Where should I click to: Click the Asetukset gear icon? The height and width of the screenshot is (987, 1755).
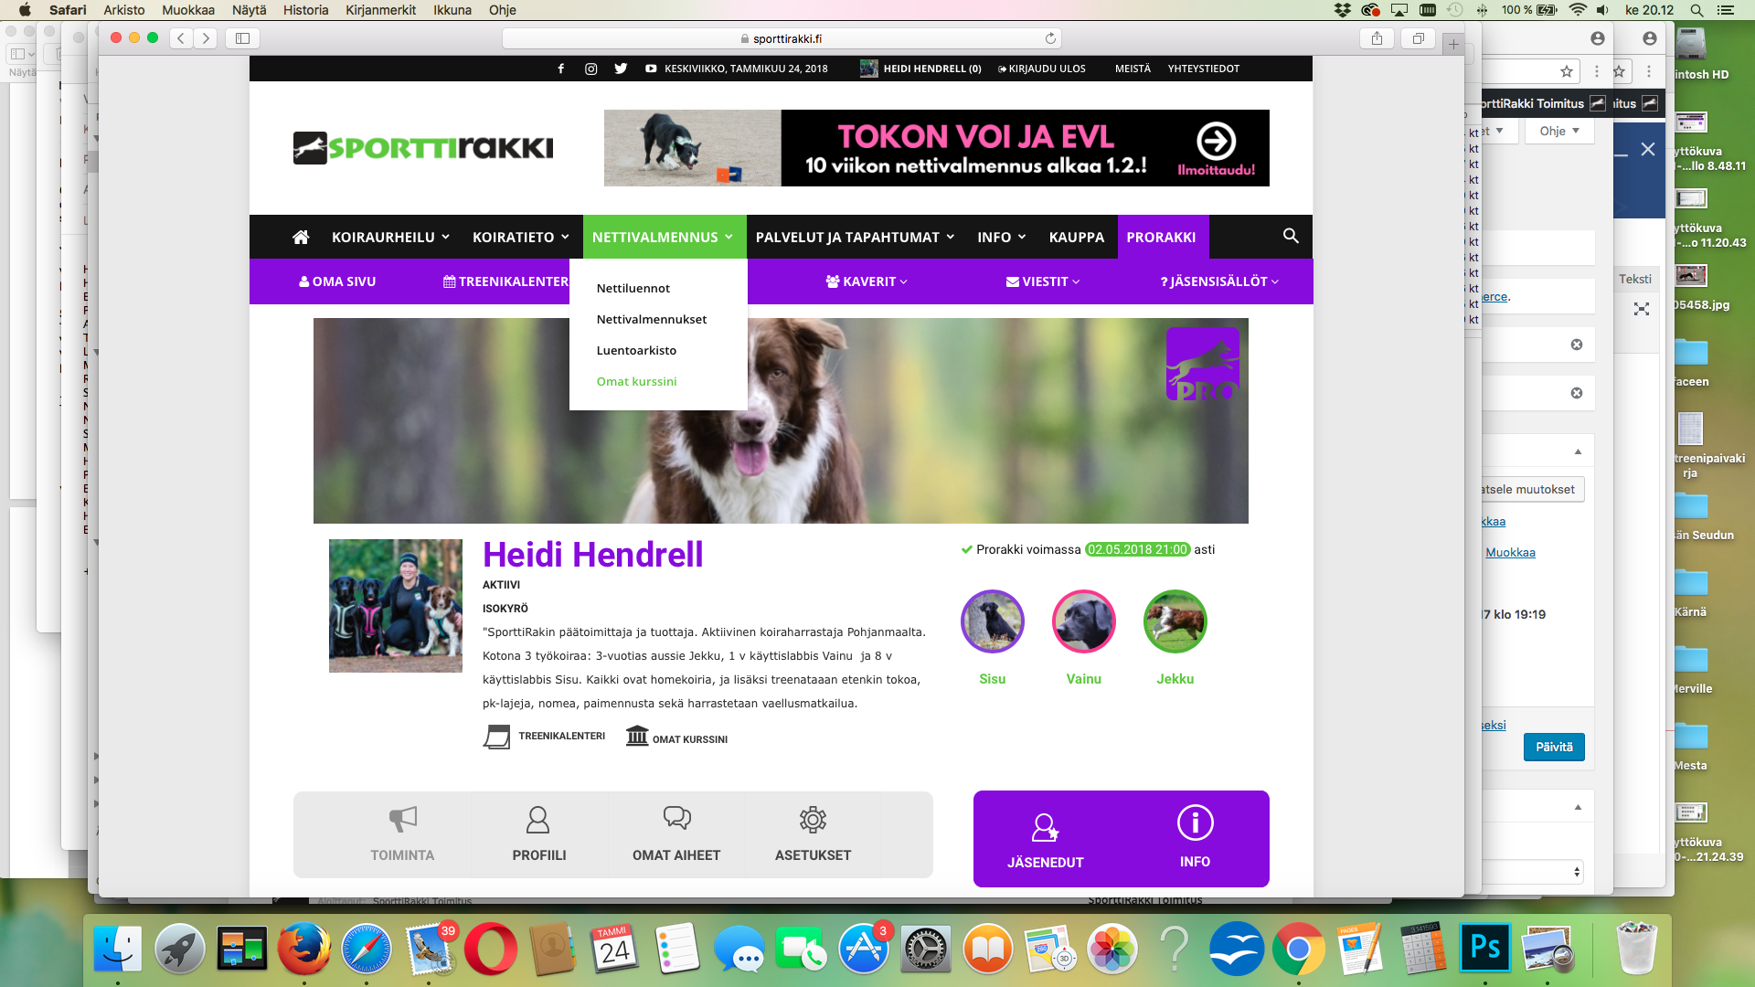(x=813, y=820)
